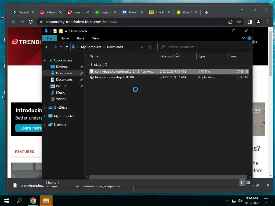Switch to the Sign U tab in Chrome
The height and width of the screenshot is (206, 275).
click(x=106, y=12)
